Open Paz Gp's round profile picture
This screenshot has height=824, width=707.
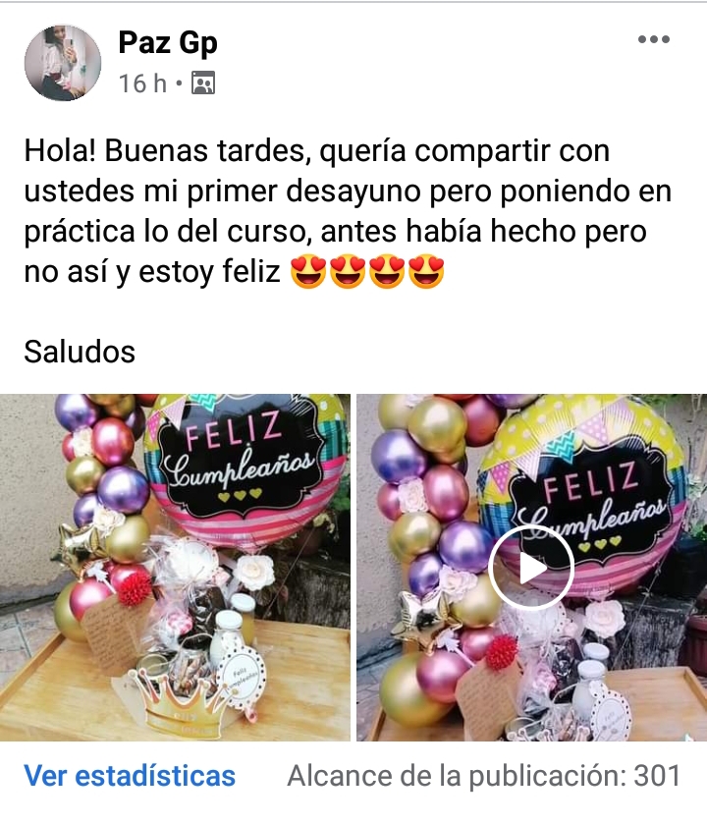point(63,63)
